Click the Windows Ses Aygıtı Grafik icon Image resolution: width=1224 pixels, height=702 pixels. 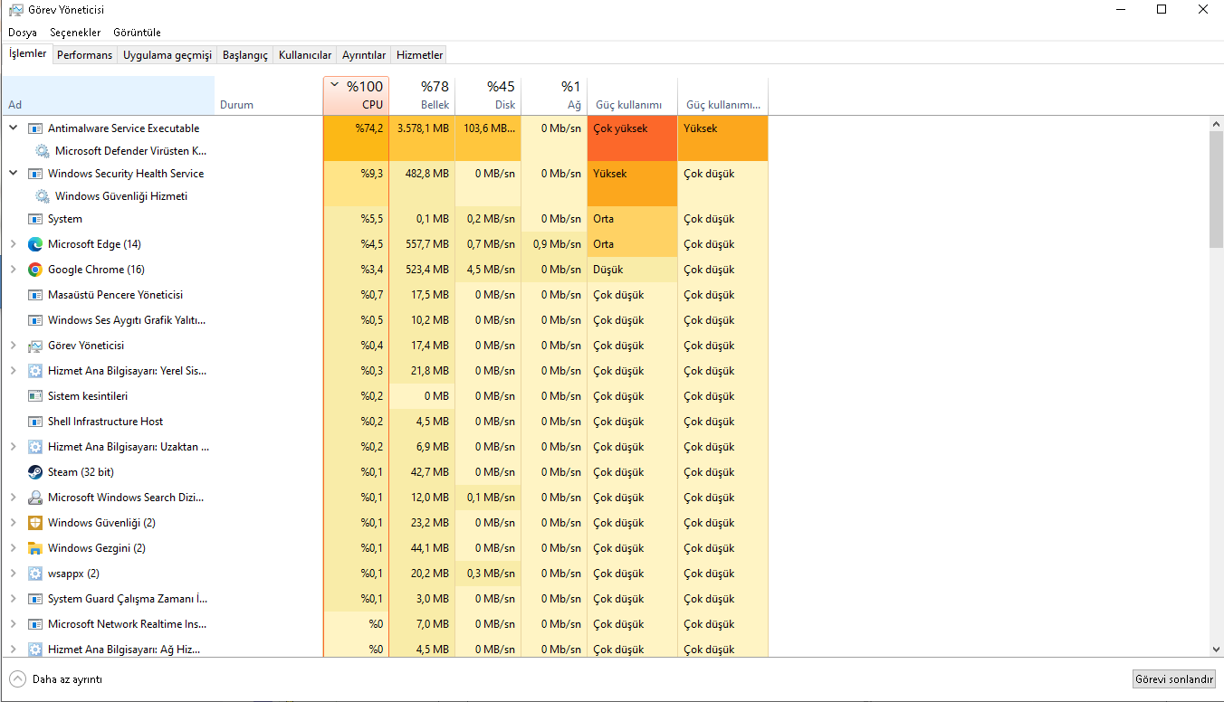[35, 320]
